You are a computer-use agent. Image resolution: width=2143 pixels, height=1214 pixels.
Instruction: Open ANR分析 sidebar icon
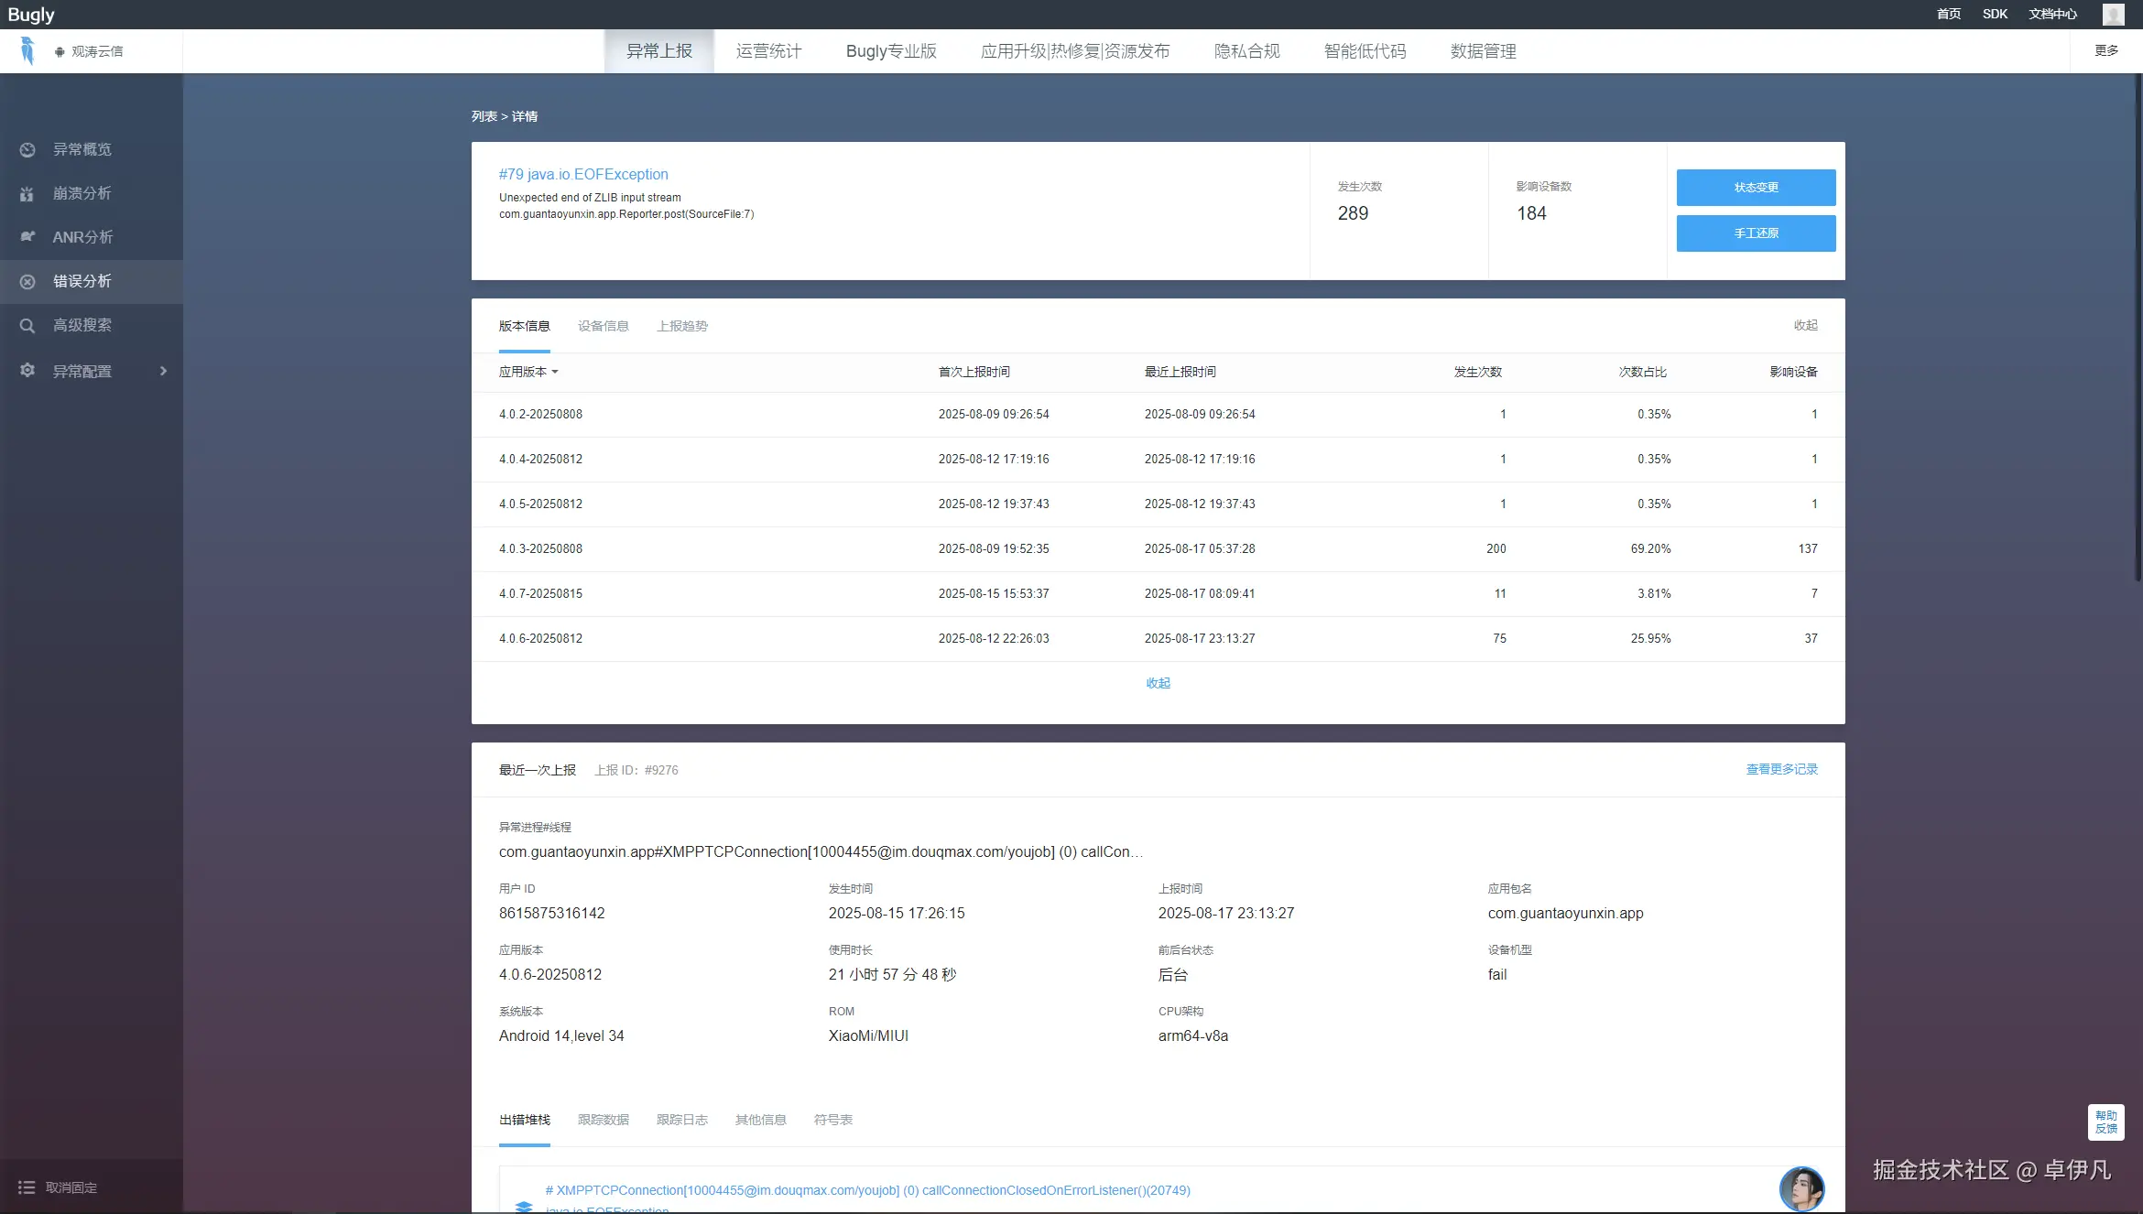click(x=27, y=237)
